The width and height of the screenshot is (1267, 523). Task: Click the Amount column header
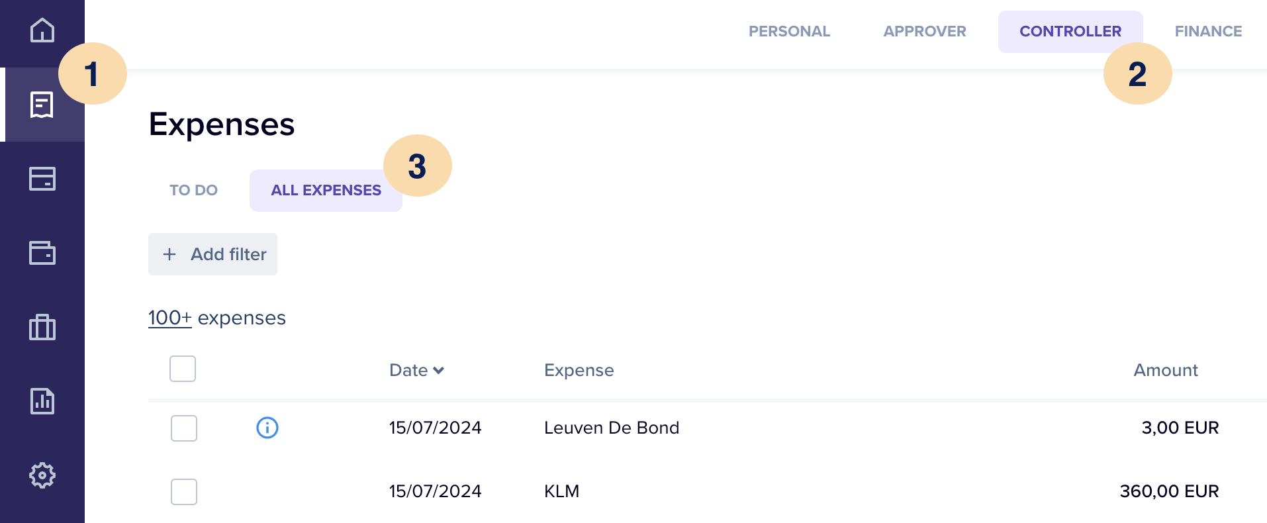(1165, 371)
